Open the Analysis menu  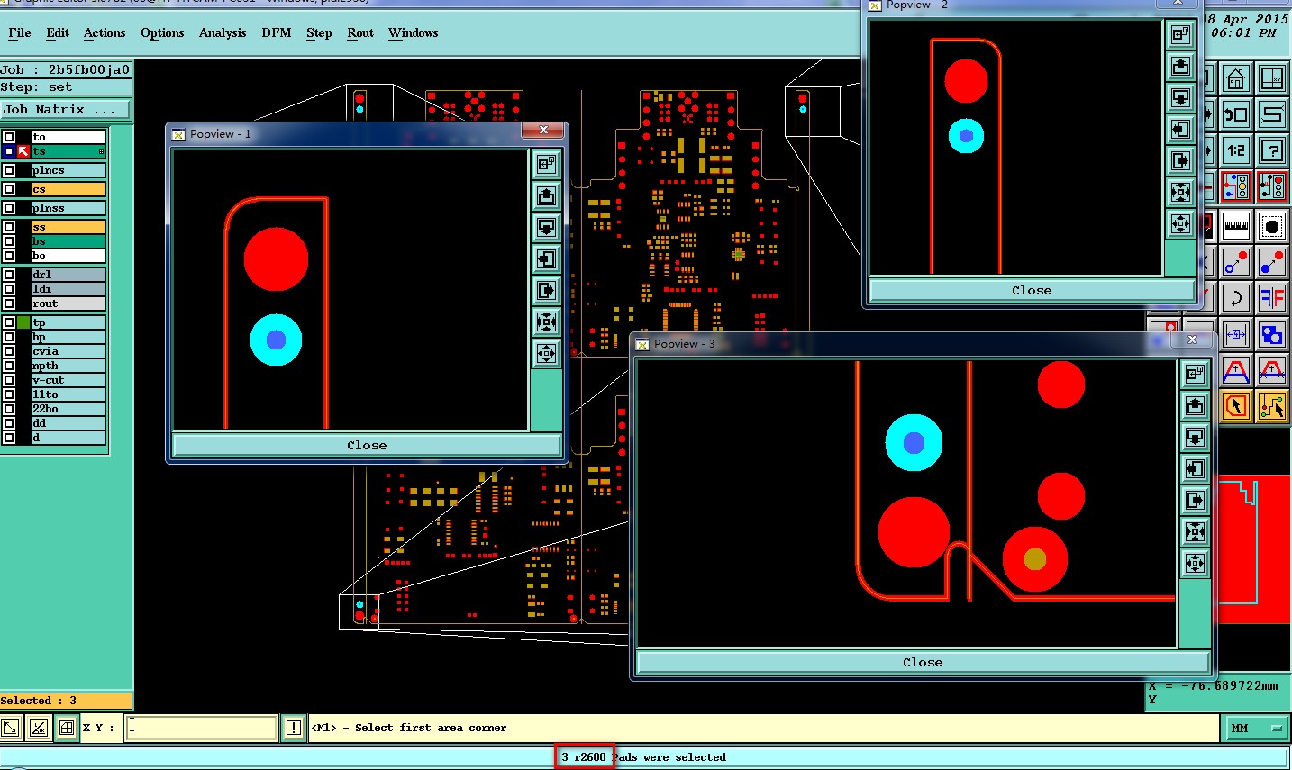[x=223, y=32]
